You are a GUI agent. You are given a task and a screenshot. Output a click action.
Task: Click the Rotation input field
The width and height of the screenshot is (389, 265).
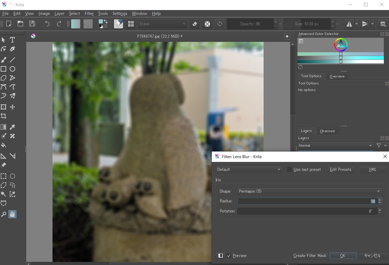pos(307,211)
